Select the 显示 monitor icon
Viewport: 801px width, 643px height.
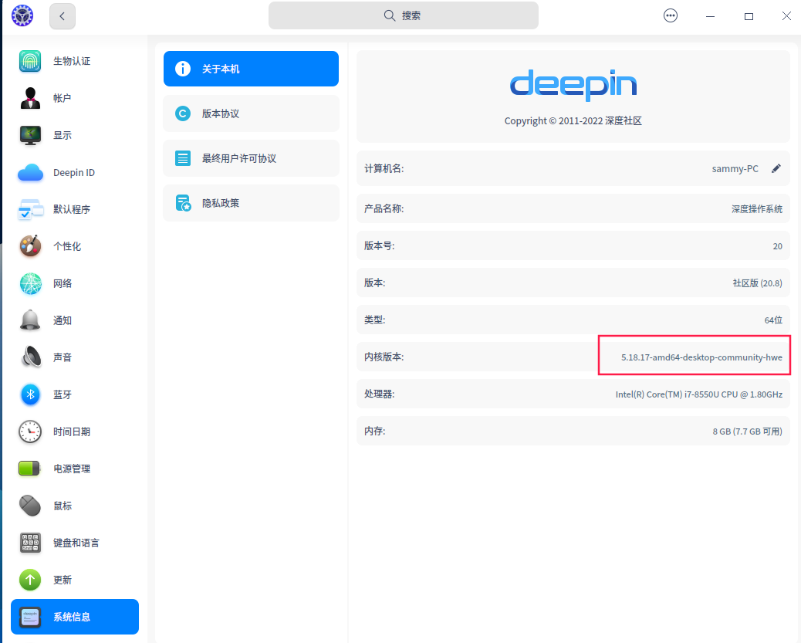[30, 135]
